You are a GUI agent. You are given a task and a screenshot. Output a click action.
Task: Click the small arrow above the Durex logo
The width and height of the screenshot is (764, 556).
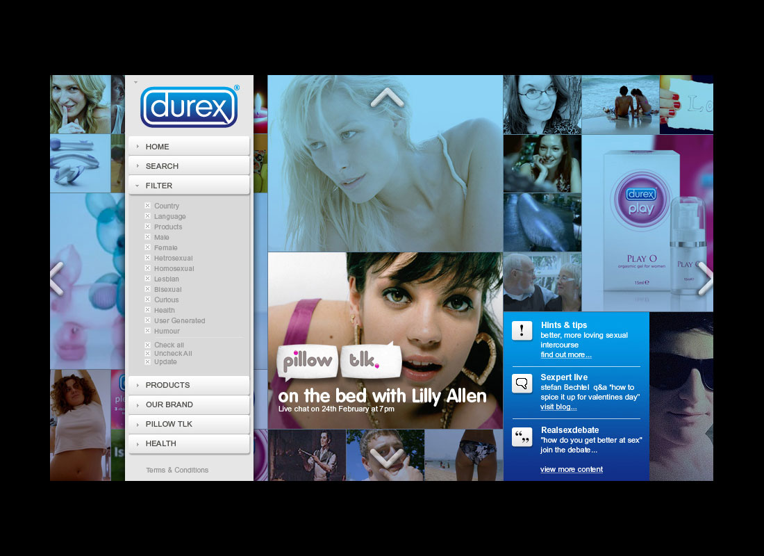(x=136, y=82)
